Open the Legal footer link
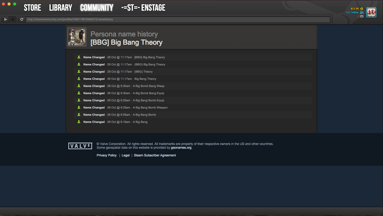Image resolution: width=383 pixels, height=216 pixels. (x=126, y=155)
